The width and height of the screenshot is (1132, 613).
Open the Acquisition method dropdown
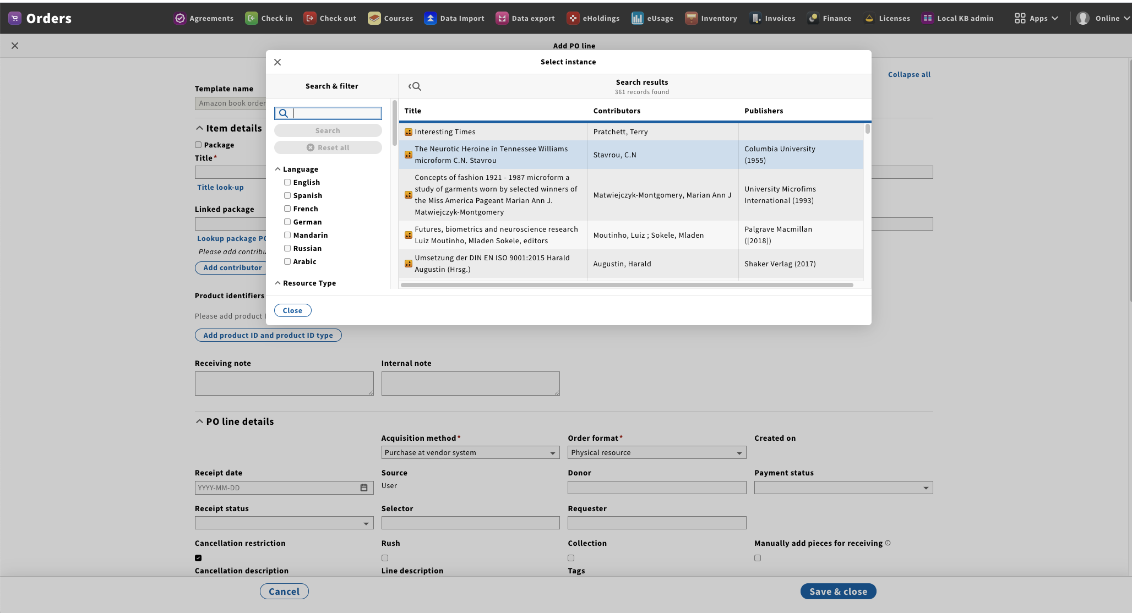click(470, 452)
